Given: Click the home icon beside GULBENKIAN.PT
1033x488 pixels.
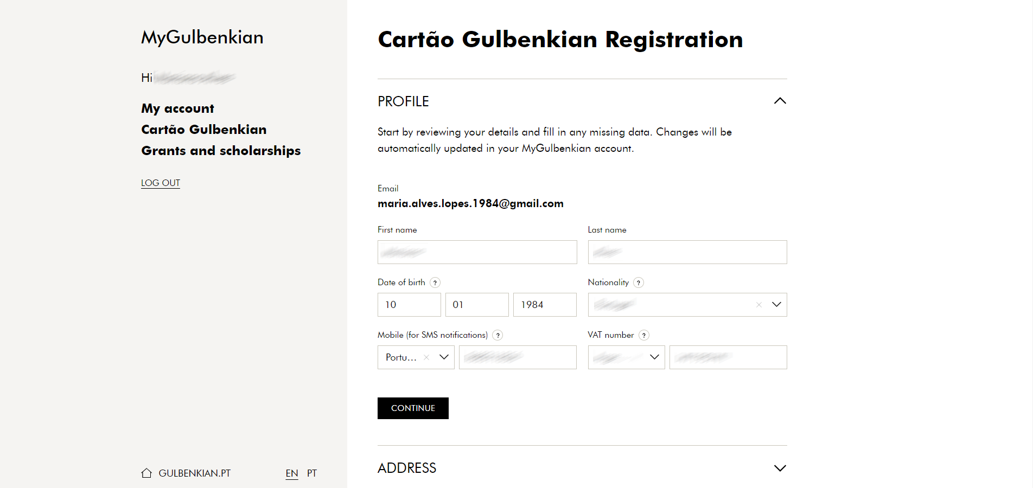Looking at the screenshot, I should 146,473.
